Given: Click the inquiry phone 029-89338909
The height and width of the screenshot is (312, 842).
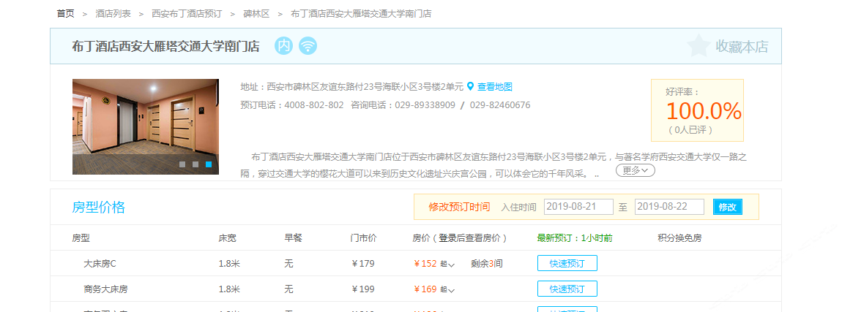Looking at the screenshot, I should tap(425, 105).
